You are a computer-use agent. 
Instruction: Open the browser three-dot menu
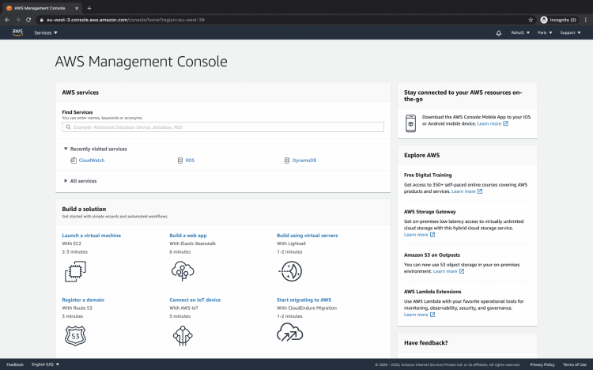coord(586,20)
